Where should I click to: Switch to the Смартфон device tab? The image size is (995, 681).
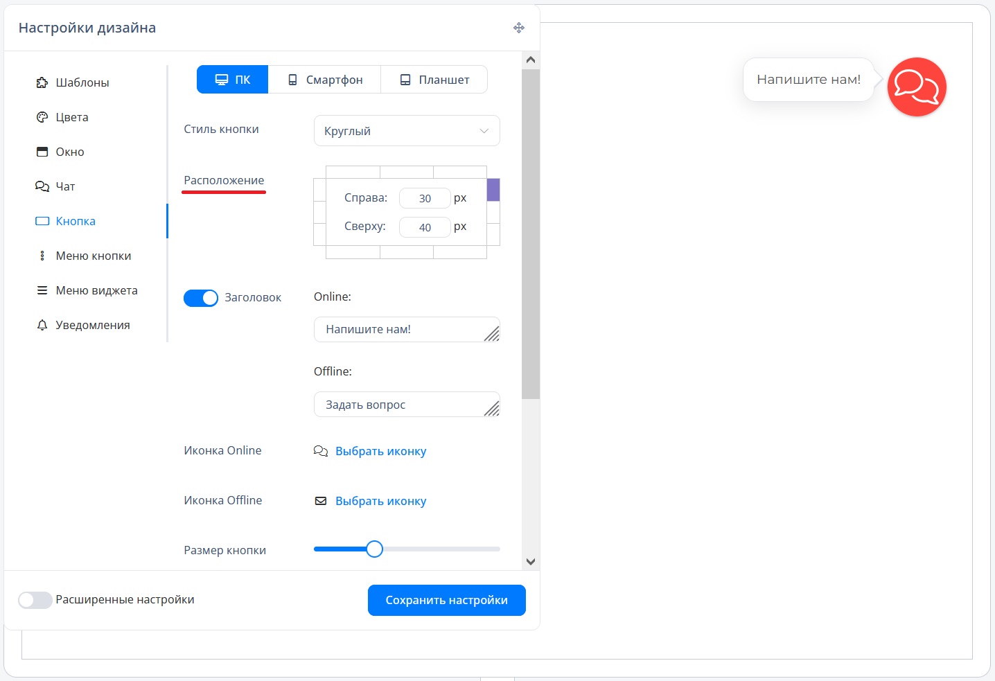pos(325,80)
